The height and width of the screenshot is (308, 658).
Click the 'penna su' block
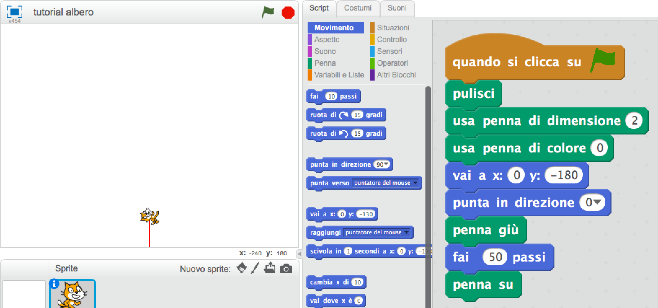point(483,284)
